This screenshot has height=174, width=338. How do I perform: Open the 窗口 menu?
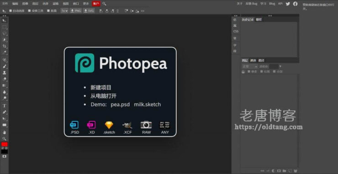click(x=76, y=4)
